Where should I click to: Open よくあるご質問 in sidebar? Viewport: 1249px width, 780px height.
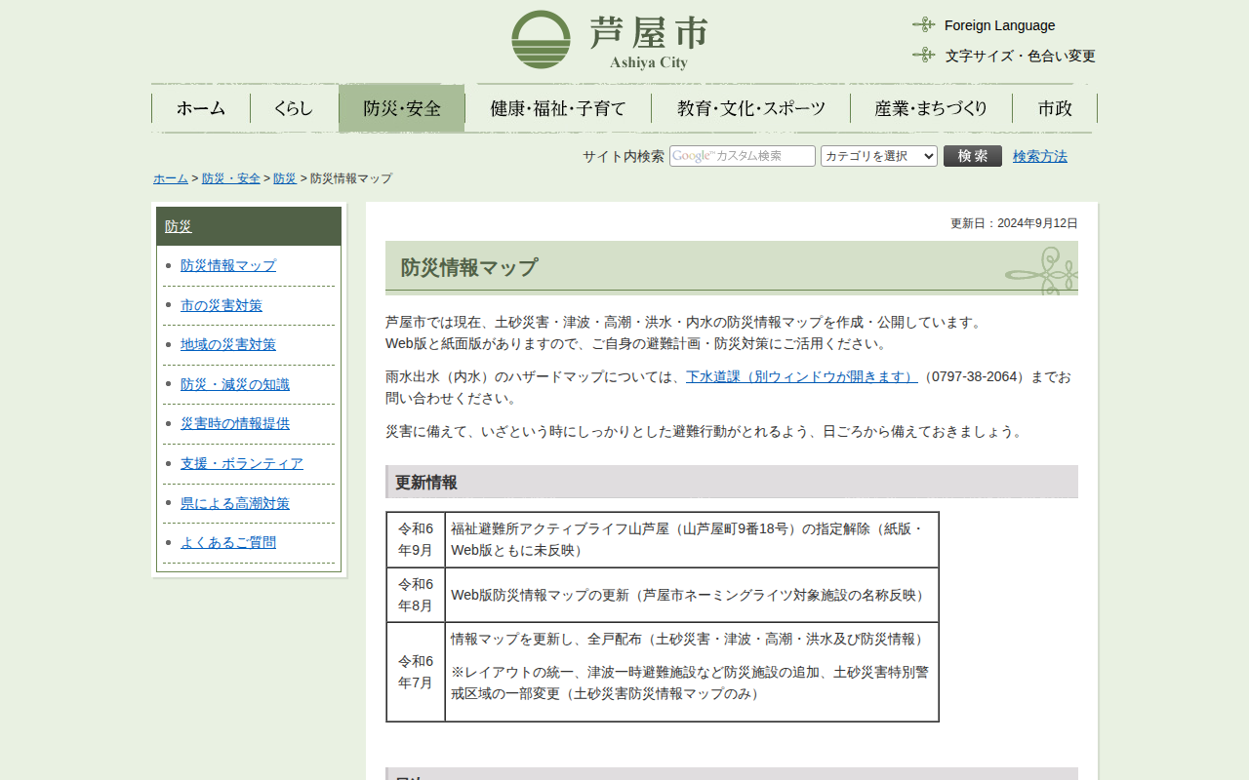coord(228,542)
